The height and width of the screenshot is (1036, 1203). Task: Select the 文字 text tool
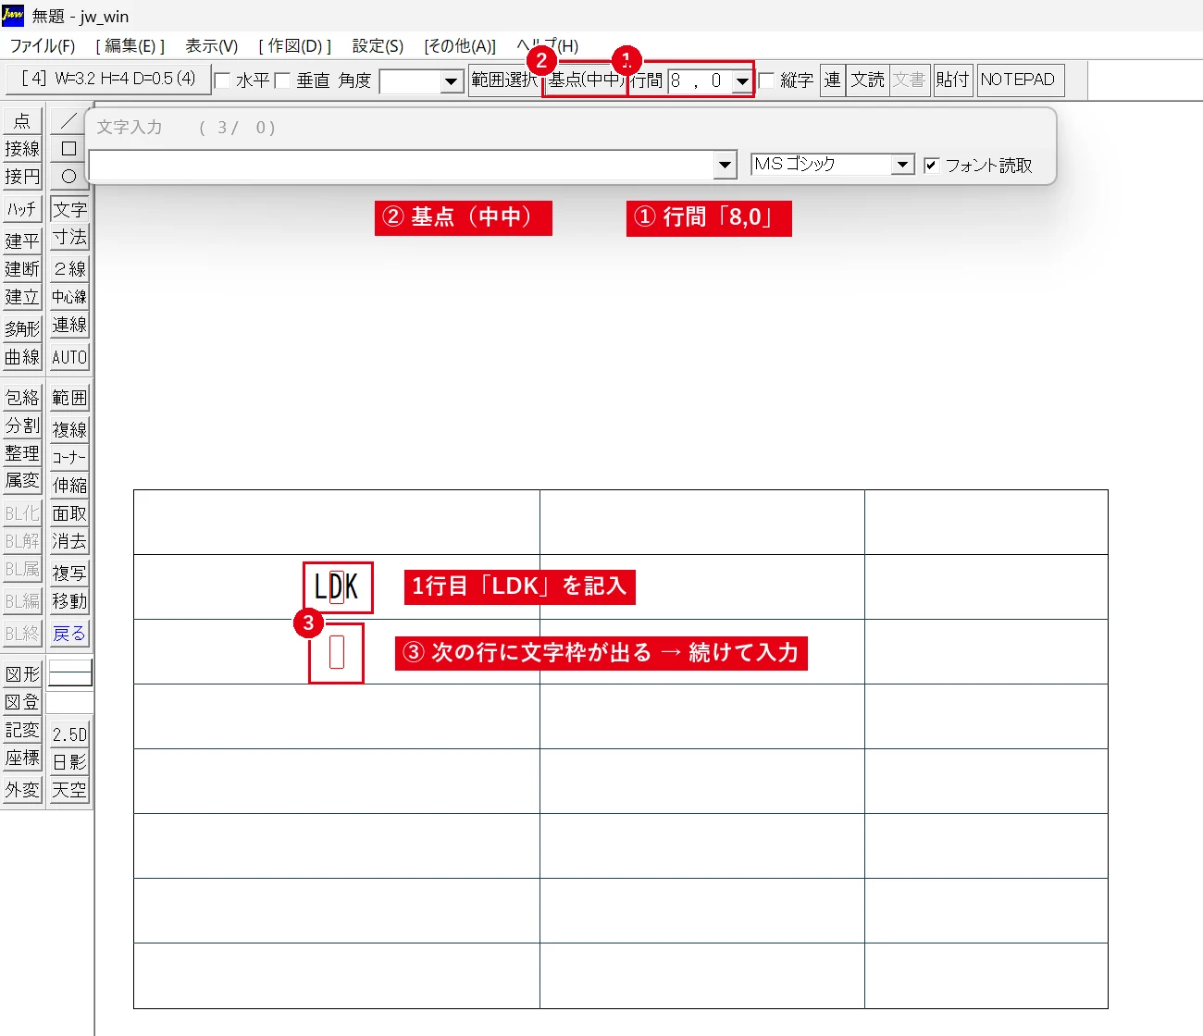69,209
